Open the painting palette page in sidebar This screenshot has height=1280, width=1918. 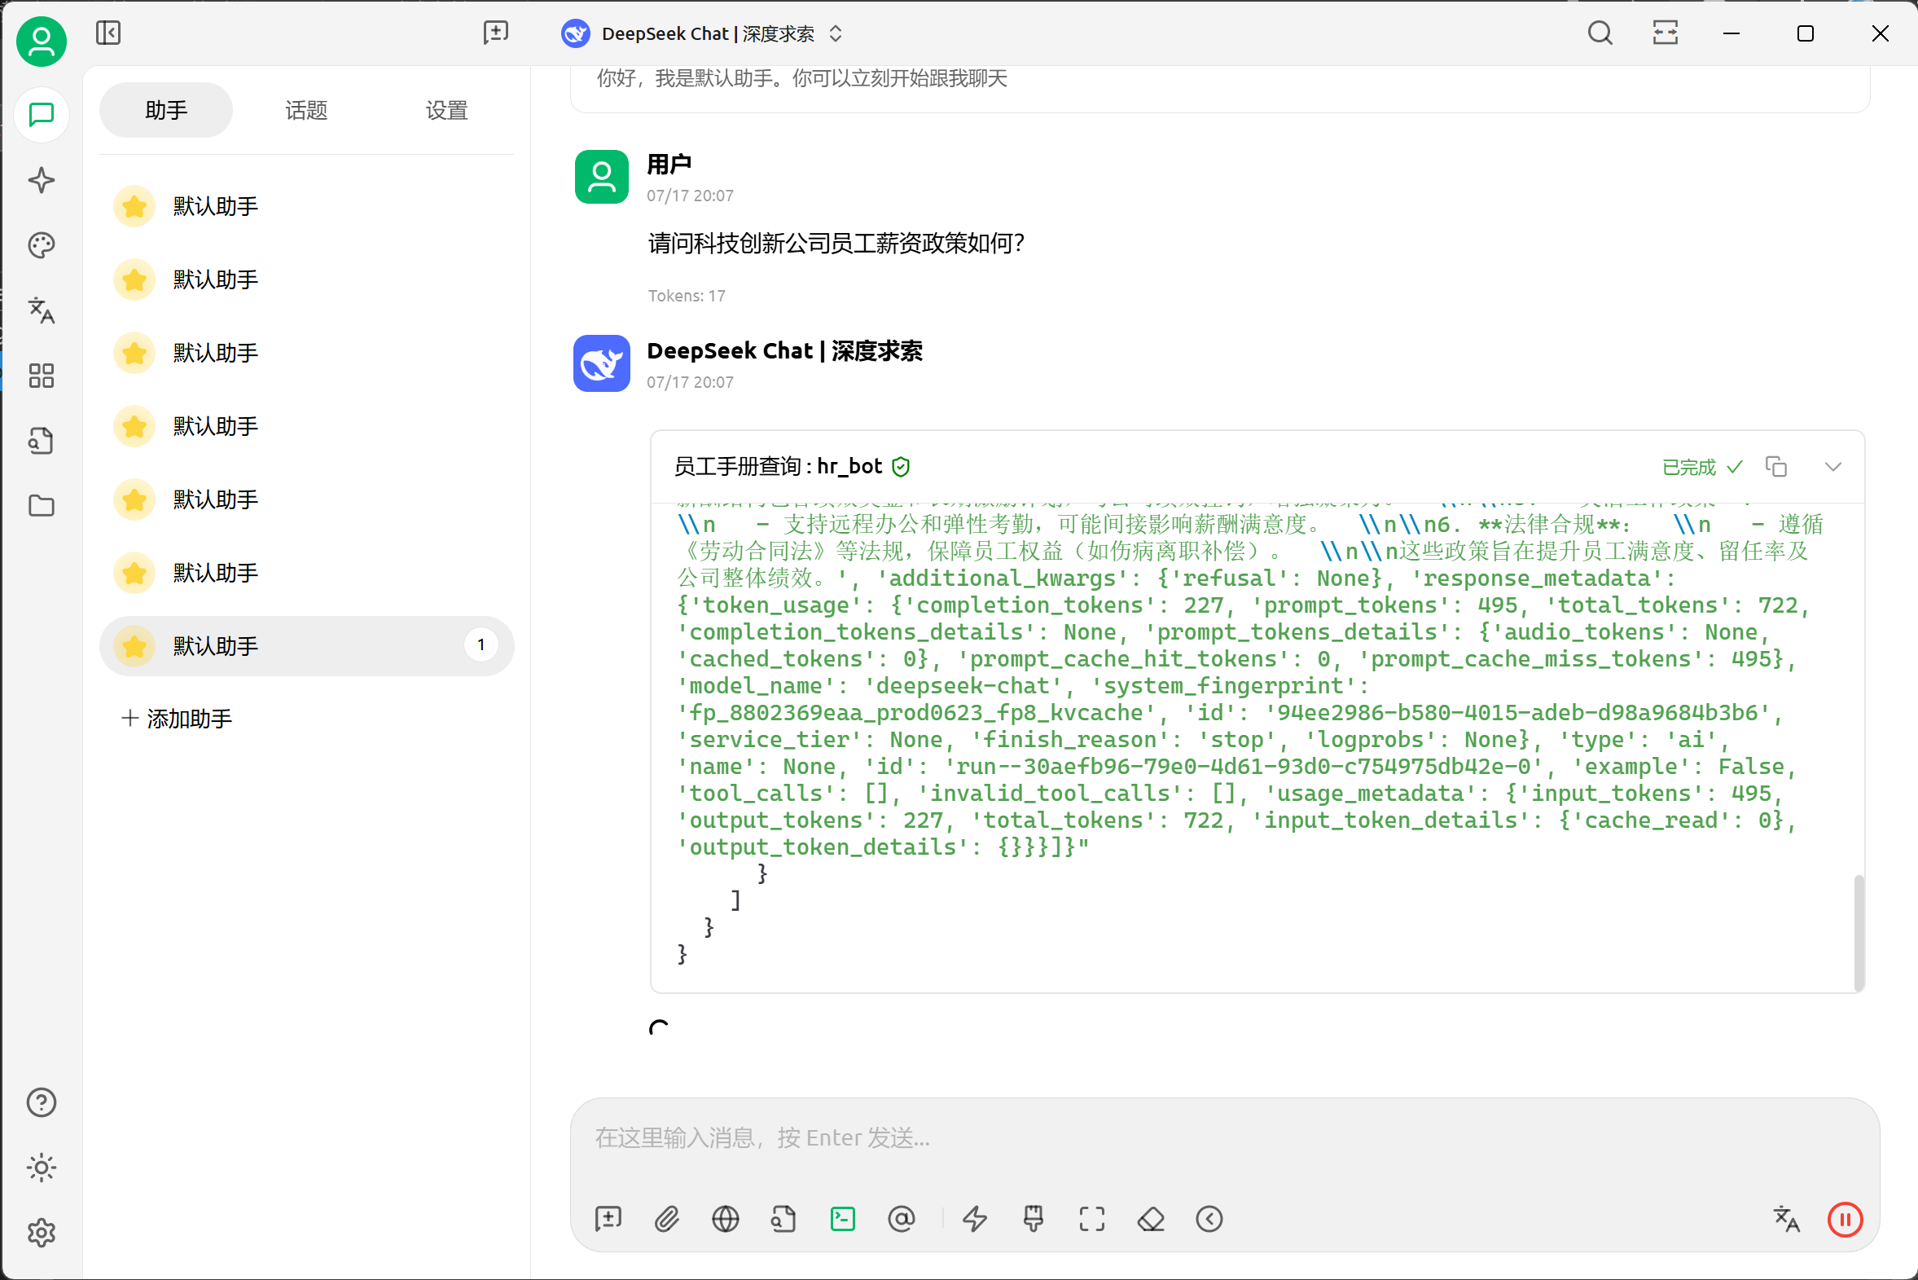pos(41,245)
